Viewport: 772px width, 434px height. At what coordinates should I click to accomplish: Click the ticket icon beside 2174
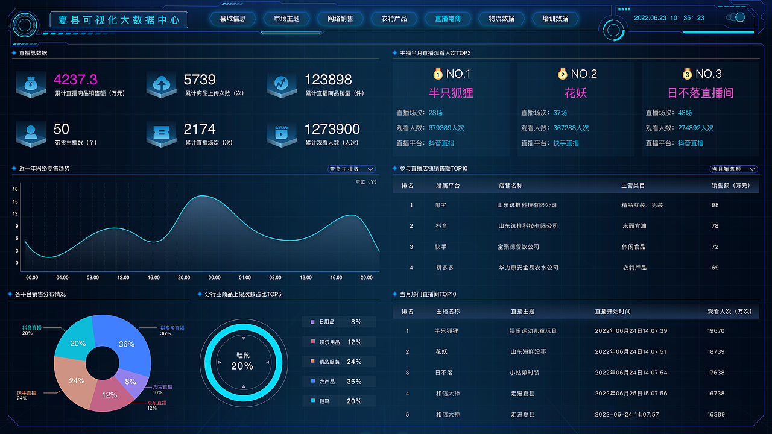pos(161,134)
